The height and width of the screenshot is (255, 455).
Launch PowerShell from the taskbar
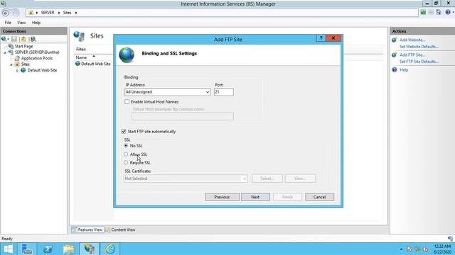[48, 249]
